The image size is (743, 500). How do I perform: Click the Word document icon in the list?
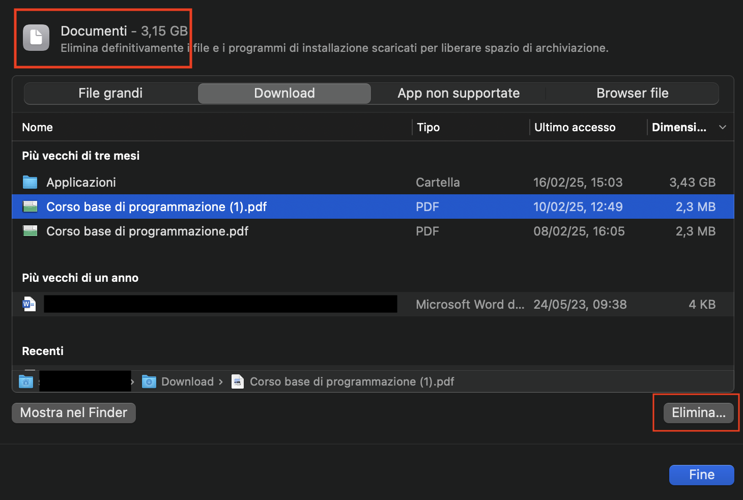(x=30, y=304)
